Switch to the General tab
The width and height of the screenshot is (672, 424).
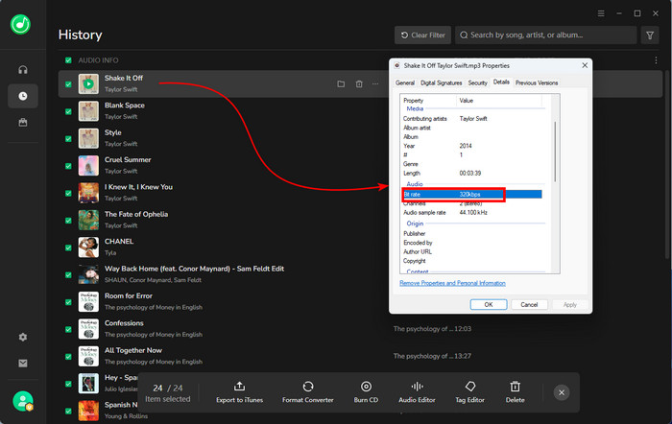405,82
